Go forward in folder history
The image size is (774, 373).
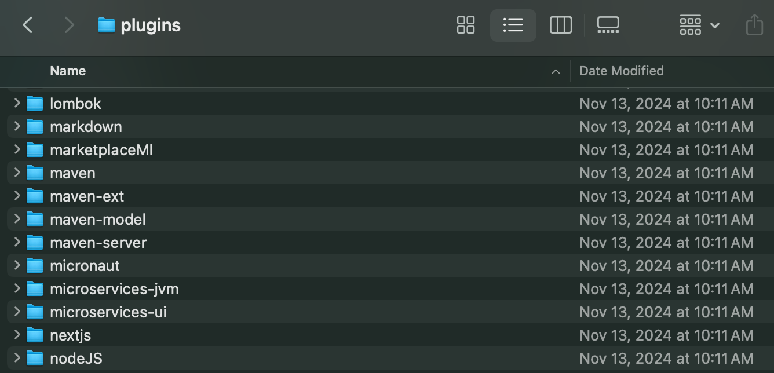pos(69,25)
